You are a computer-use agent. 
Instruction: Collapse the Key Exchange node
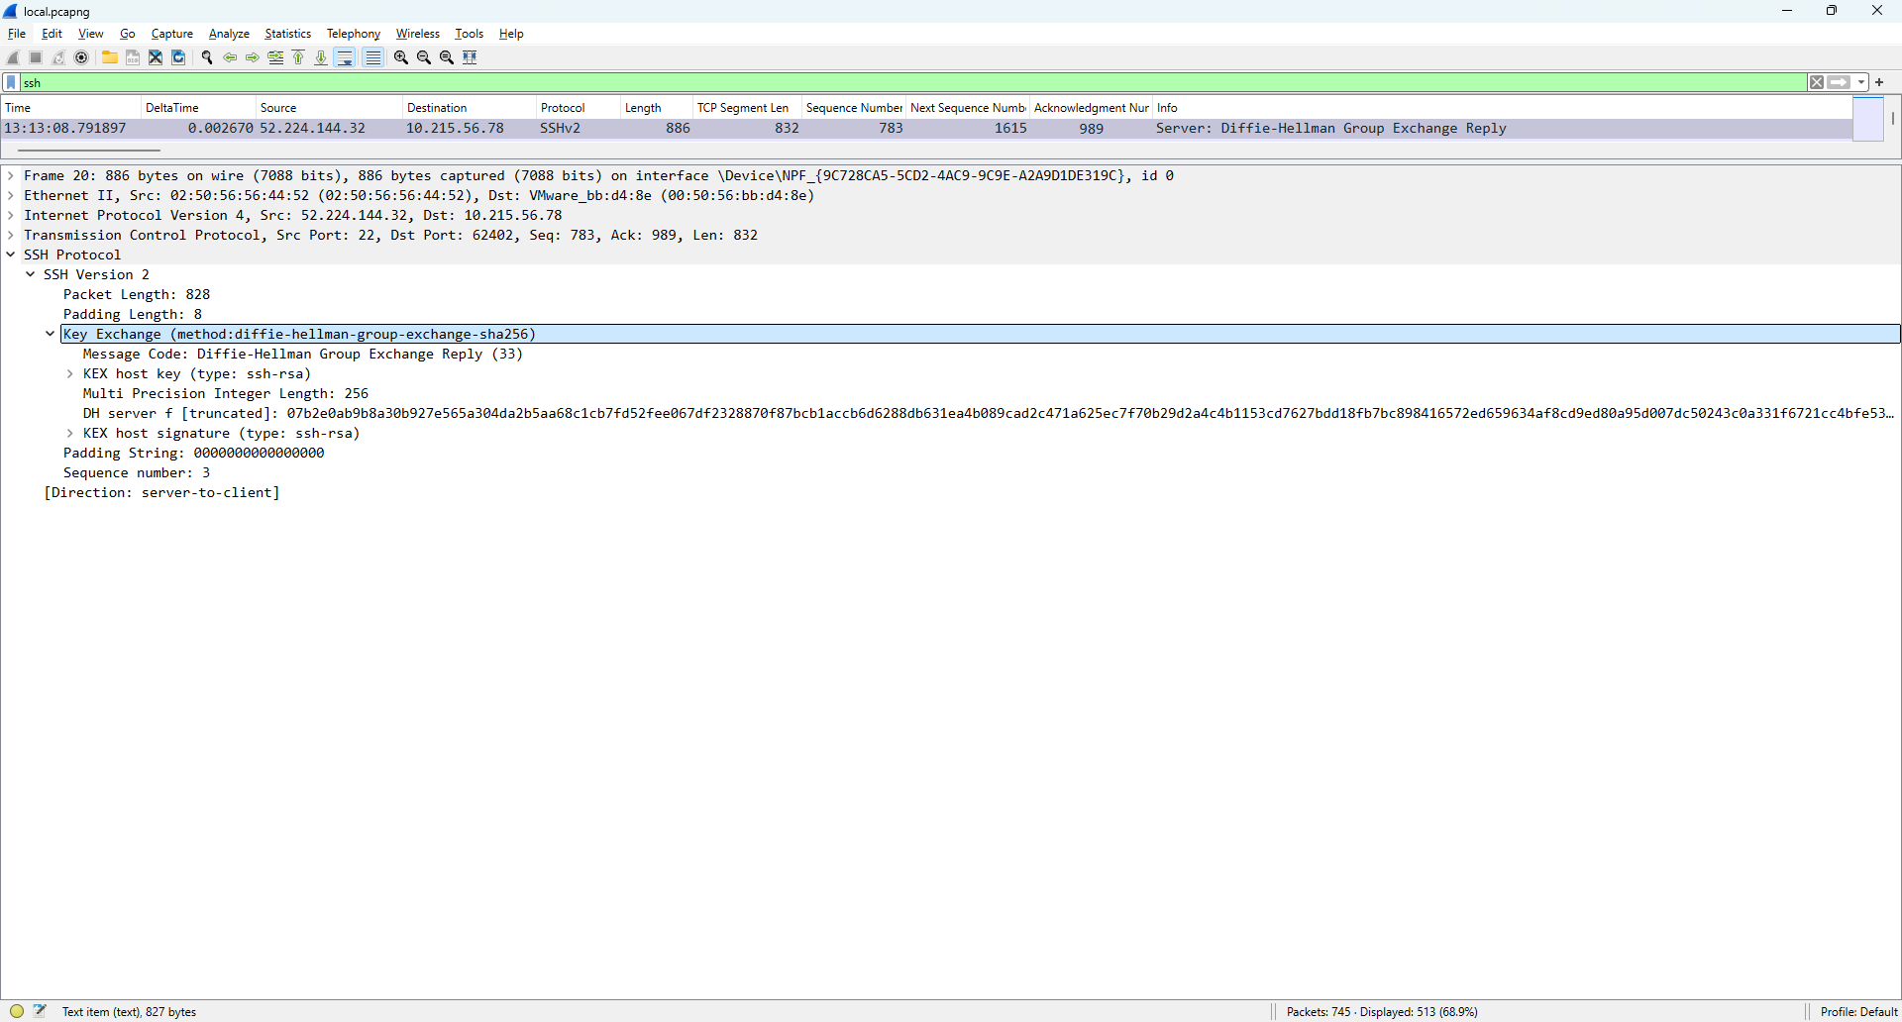click(51, 334)
